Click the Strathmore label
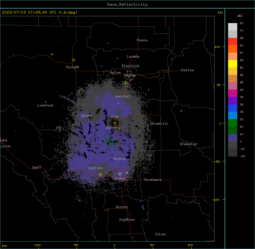 (153, 180)
